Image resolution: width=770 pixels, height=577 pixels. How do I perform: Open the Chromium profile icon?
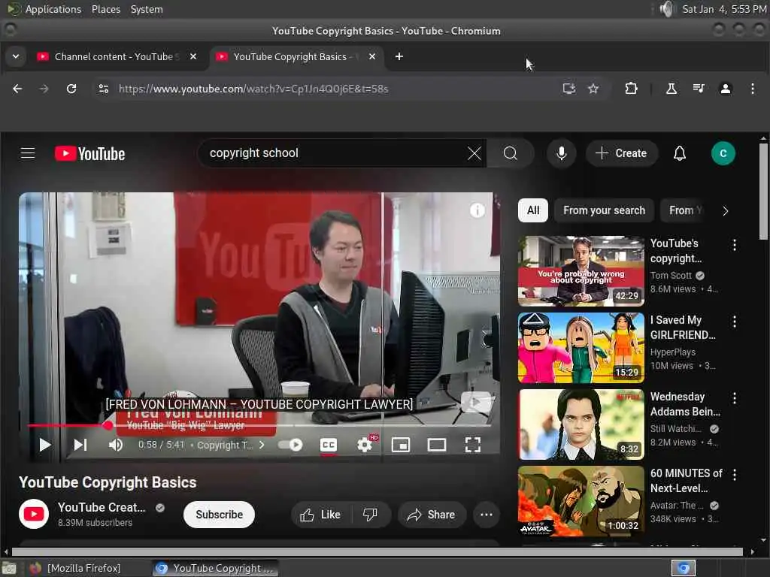coord(726,89)
